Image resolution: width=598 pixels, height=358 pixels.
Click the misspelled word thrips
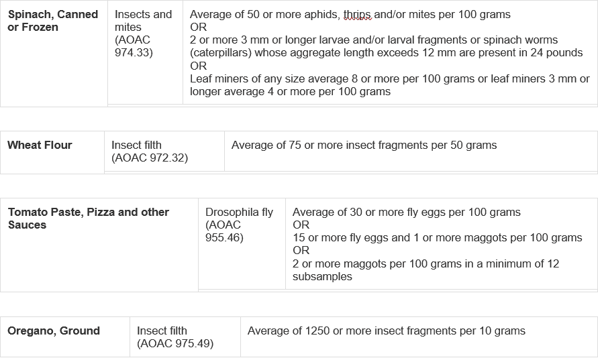(x=357, y=15)
